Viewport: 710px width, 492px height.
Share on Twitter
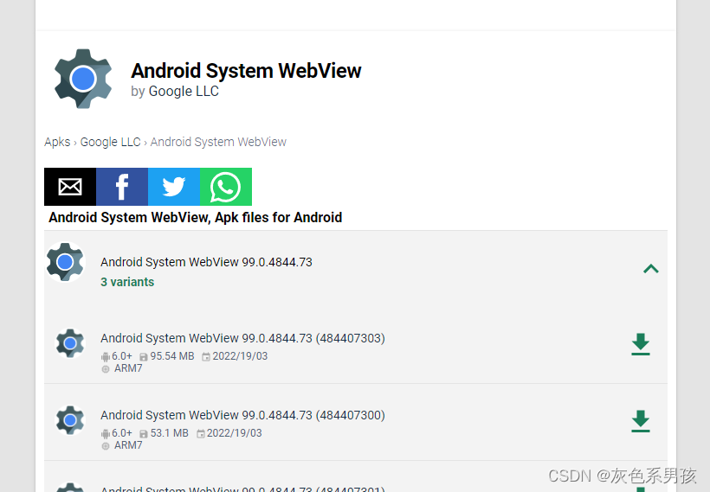point(174,187)
